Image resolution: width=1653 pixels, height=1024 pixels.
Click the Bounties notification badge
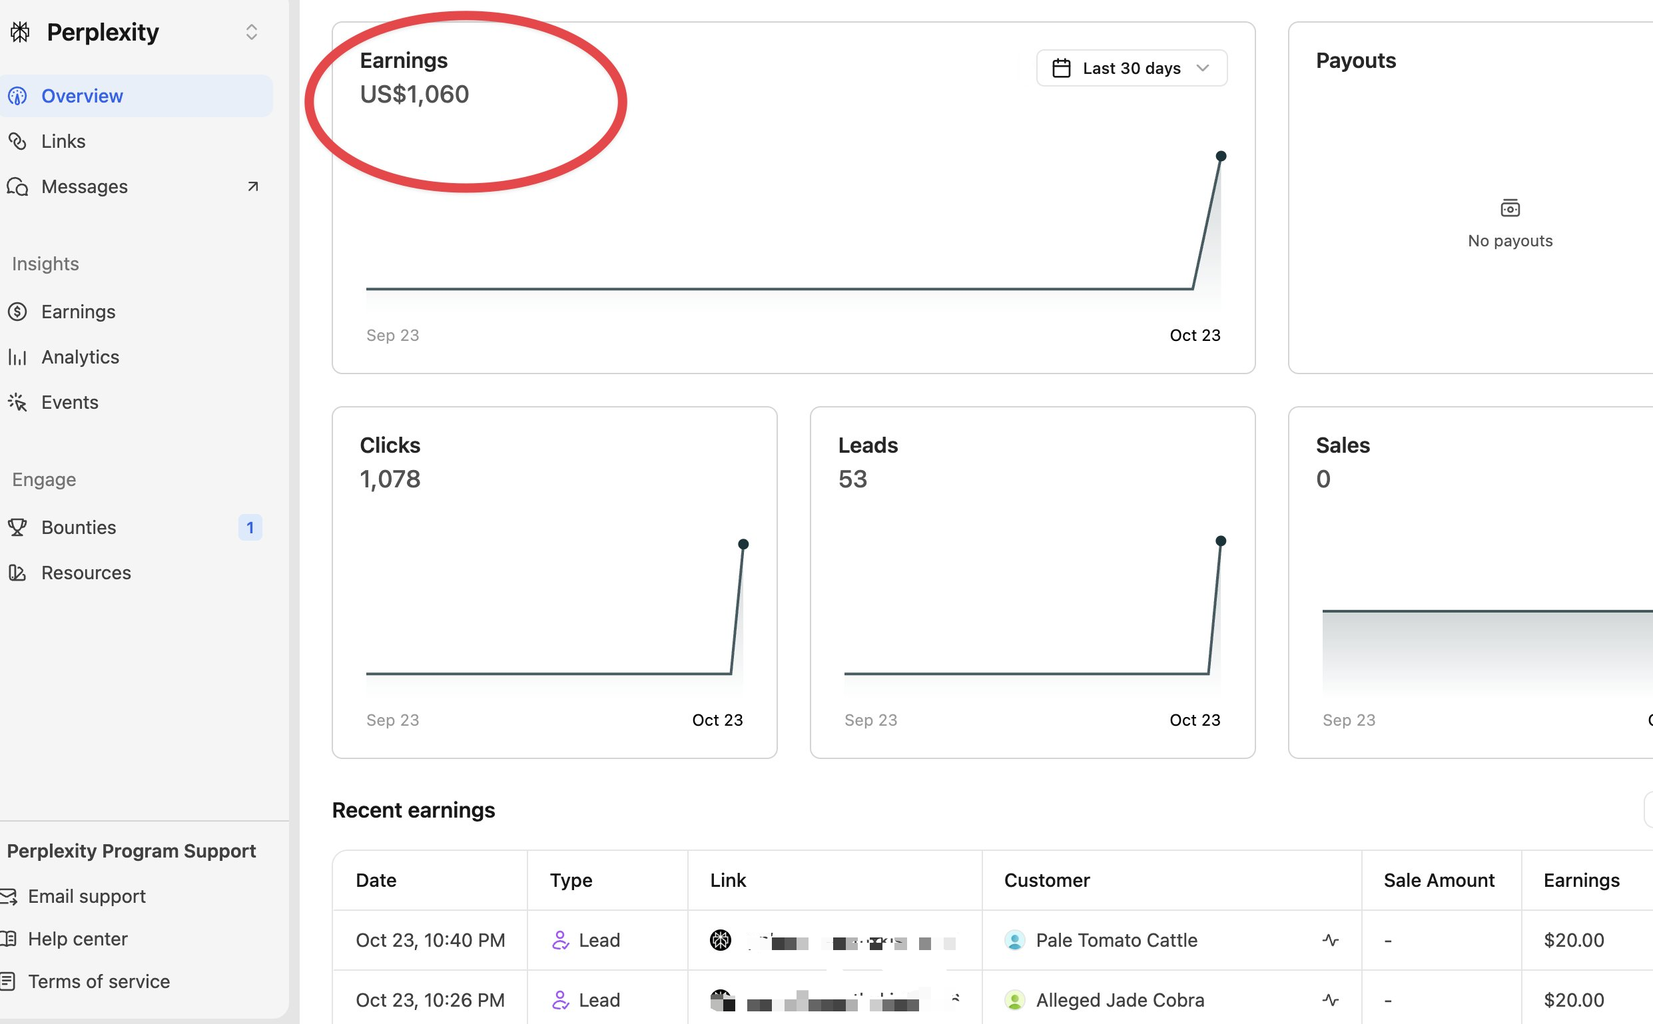click(x=250, y=527)
